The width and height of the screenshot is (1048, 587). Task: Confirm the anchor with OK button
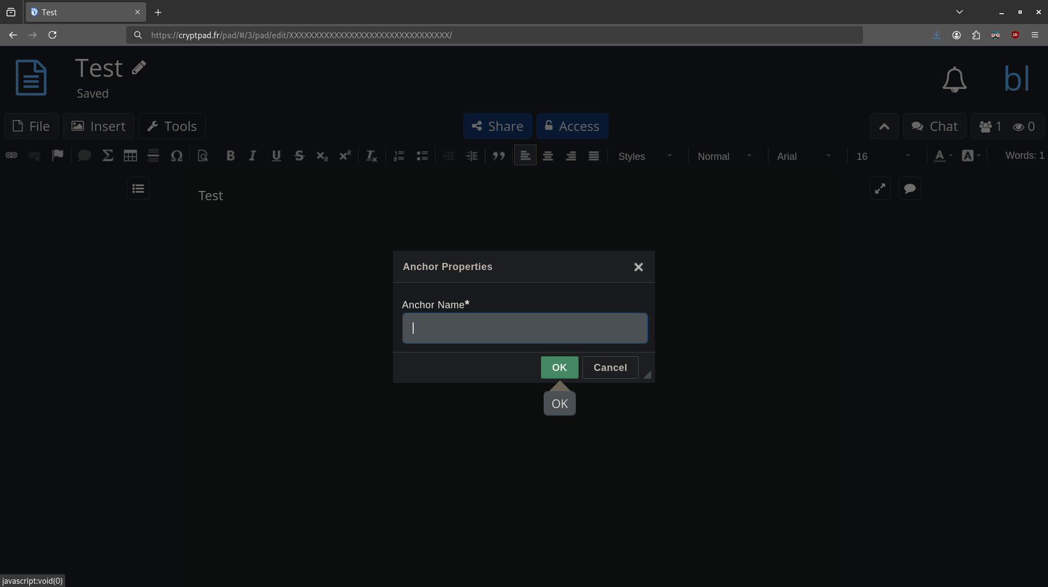coord(559,367)
